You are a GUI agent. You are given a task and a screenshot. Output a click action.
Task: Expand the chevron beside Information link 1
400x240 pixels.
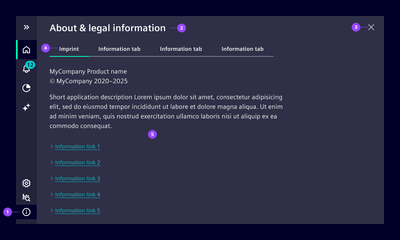pyautogui.click(x=52, y=146)
